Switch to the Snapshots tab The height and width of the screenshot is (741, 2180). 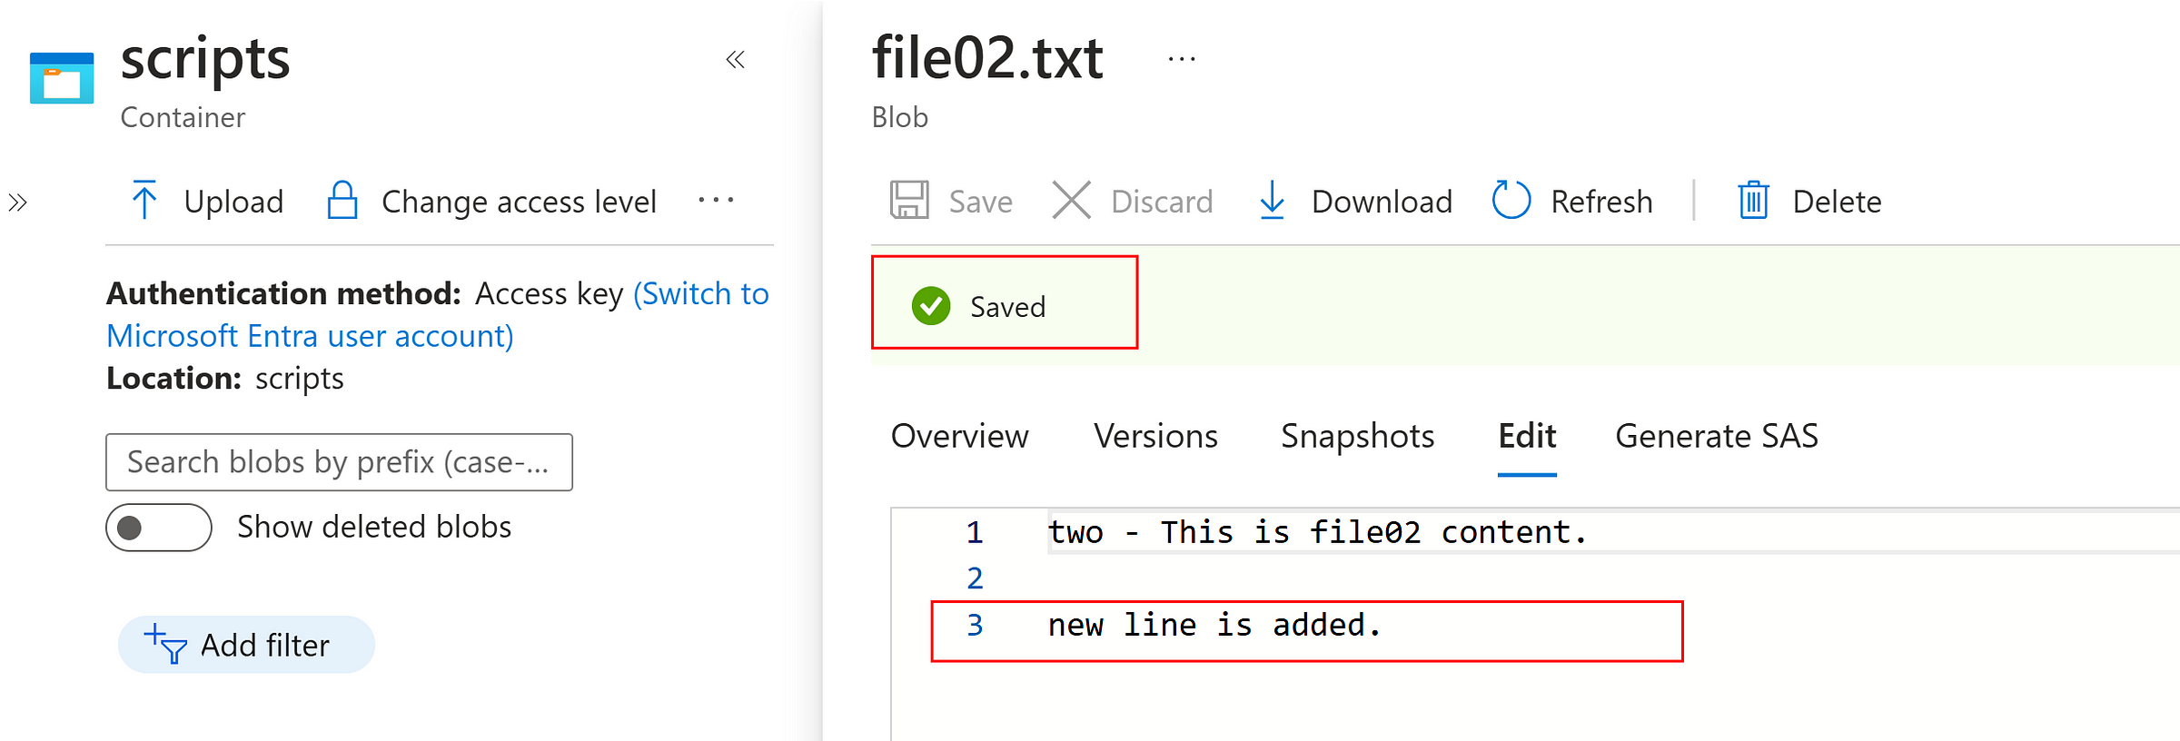pos(1358,436)
